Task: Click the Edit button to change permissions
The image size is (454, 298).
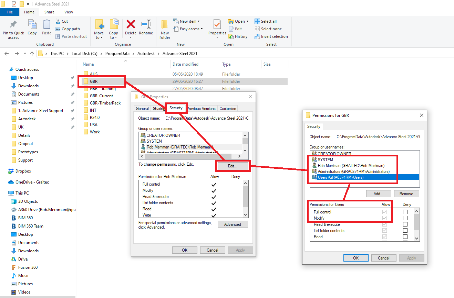Action: pyautogui.click(x=233, y=166)
